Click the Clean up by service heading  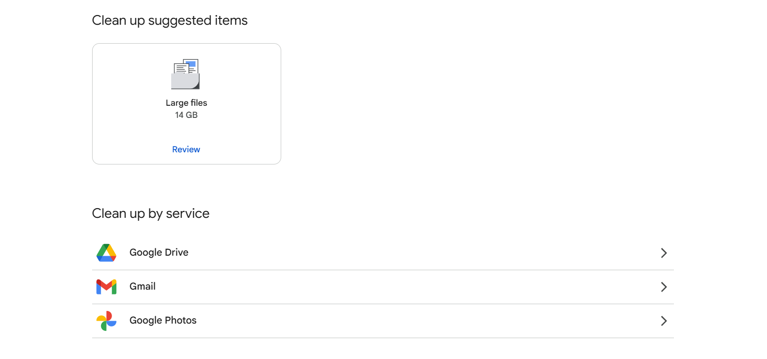151,213
